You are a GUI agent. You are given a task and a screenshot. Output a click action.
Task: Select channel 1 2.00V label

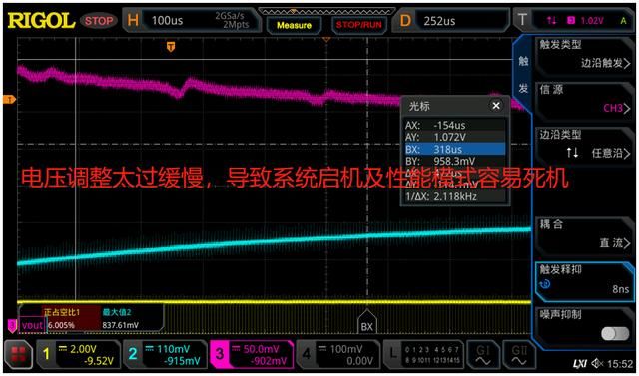78,354
